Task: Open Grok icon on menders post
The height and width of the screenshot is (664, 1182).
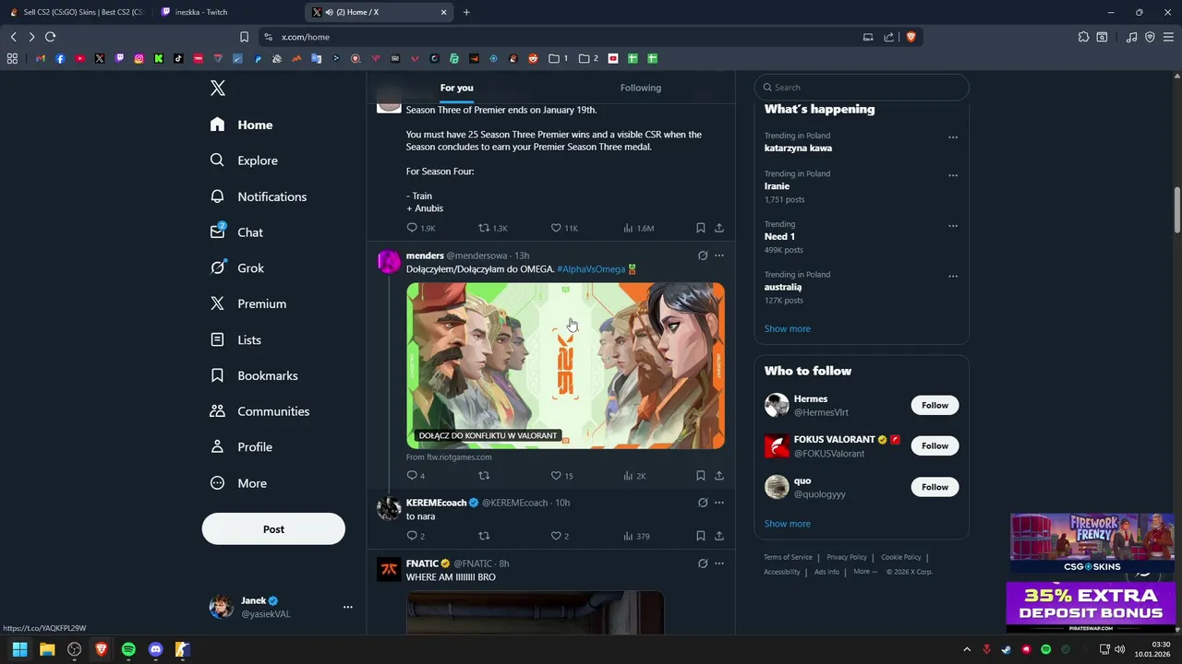Action: pos(703,255)
